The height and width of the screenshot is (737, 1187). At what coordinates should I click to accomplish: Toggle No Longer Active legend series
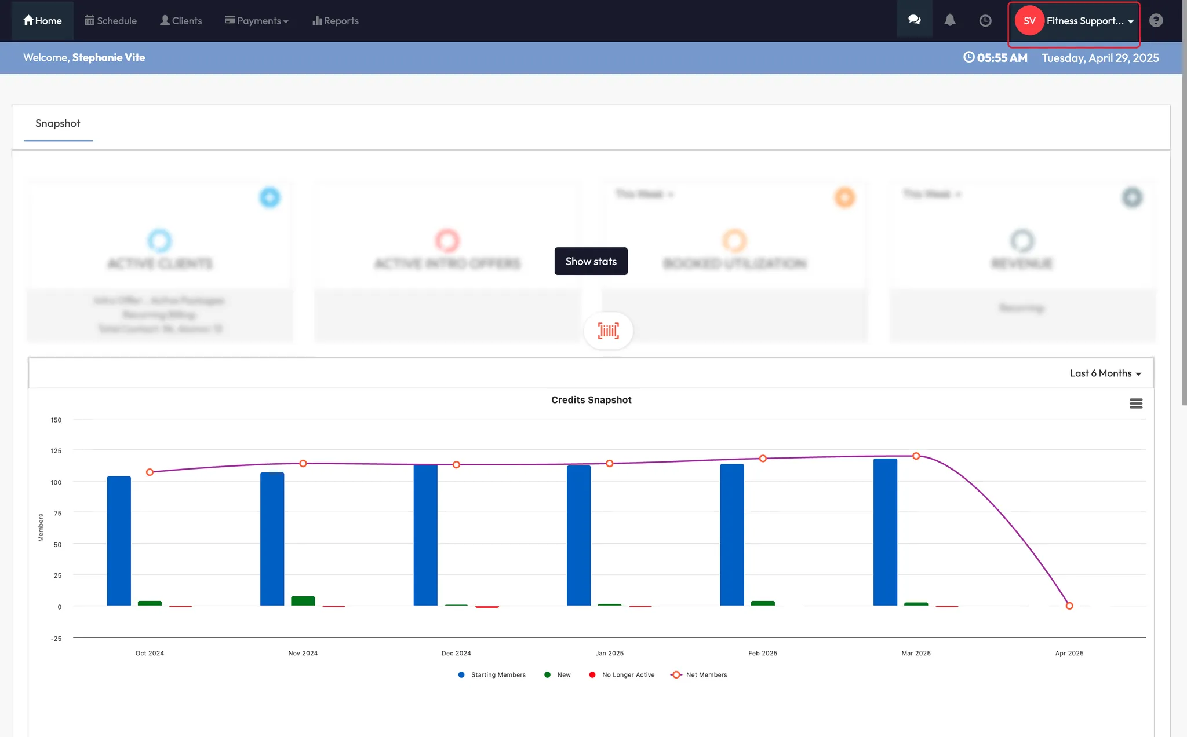click(628, 675)
